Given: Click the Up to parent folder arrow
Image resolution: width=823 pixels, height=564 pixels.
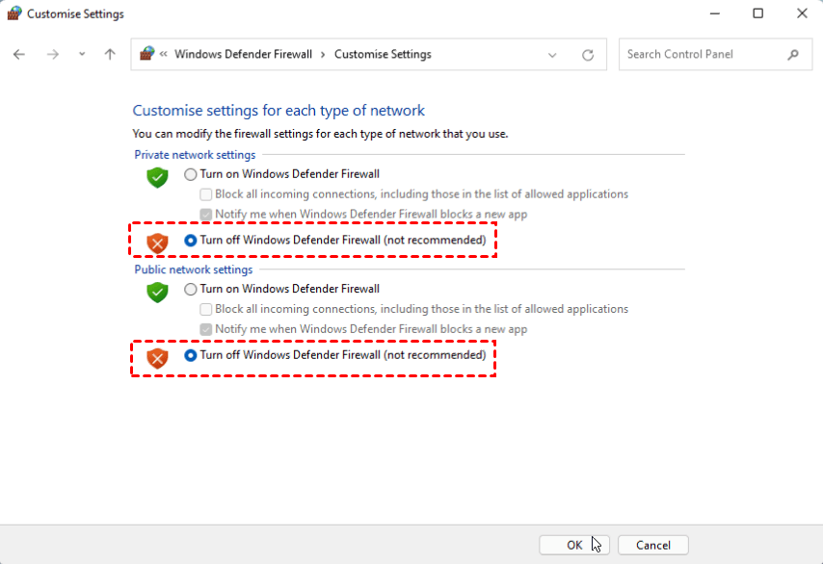Looking at the screenshot, I should 110,55.
